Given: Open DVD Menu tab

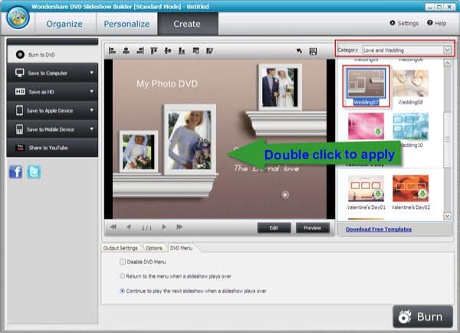Looking at the screenshot, I should [x=181, y=248].
